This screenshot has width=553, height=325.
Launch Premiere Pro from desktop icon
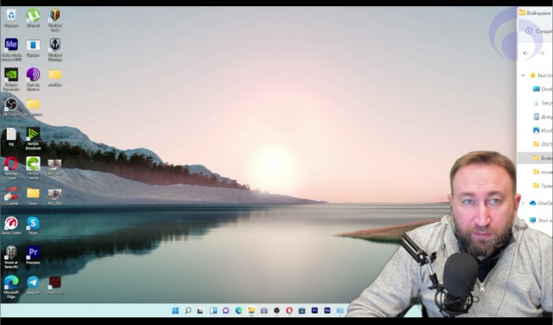33,255
